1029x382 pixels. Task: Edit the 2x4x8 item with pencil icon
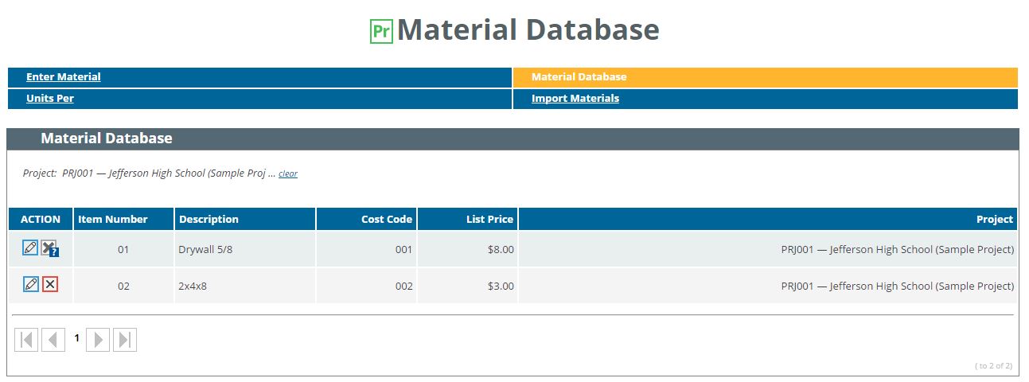(30, 284)
